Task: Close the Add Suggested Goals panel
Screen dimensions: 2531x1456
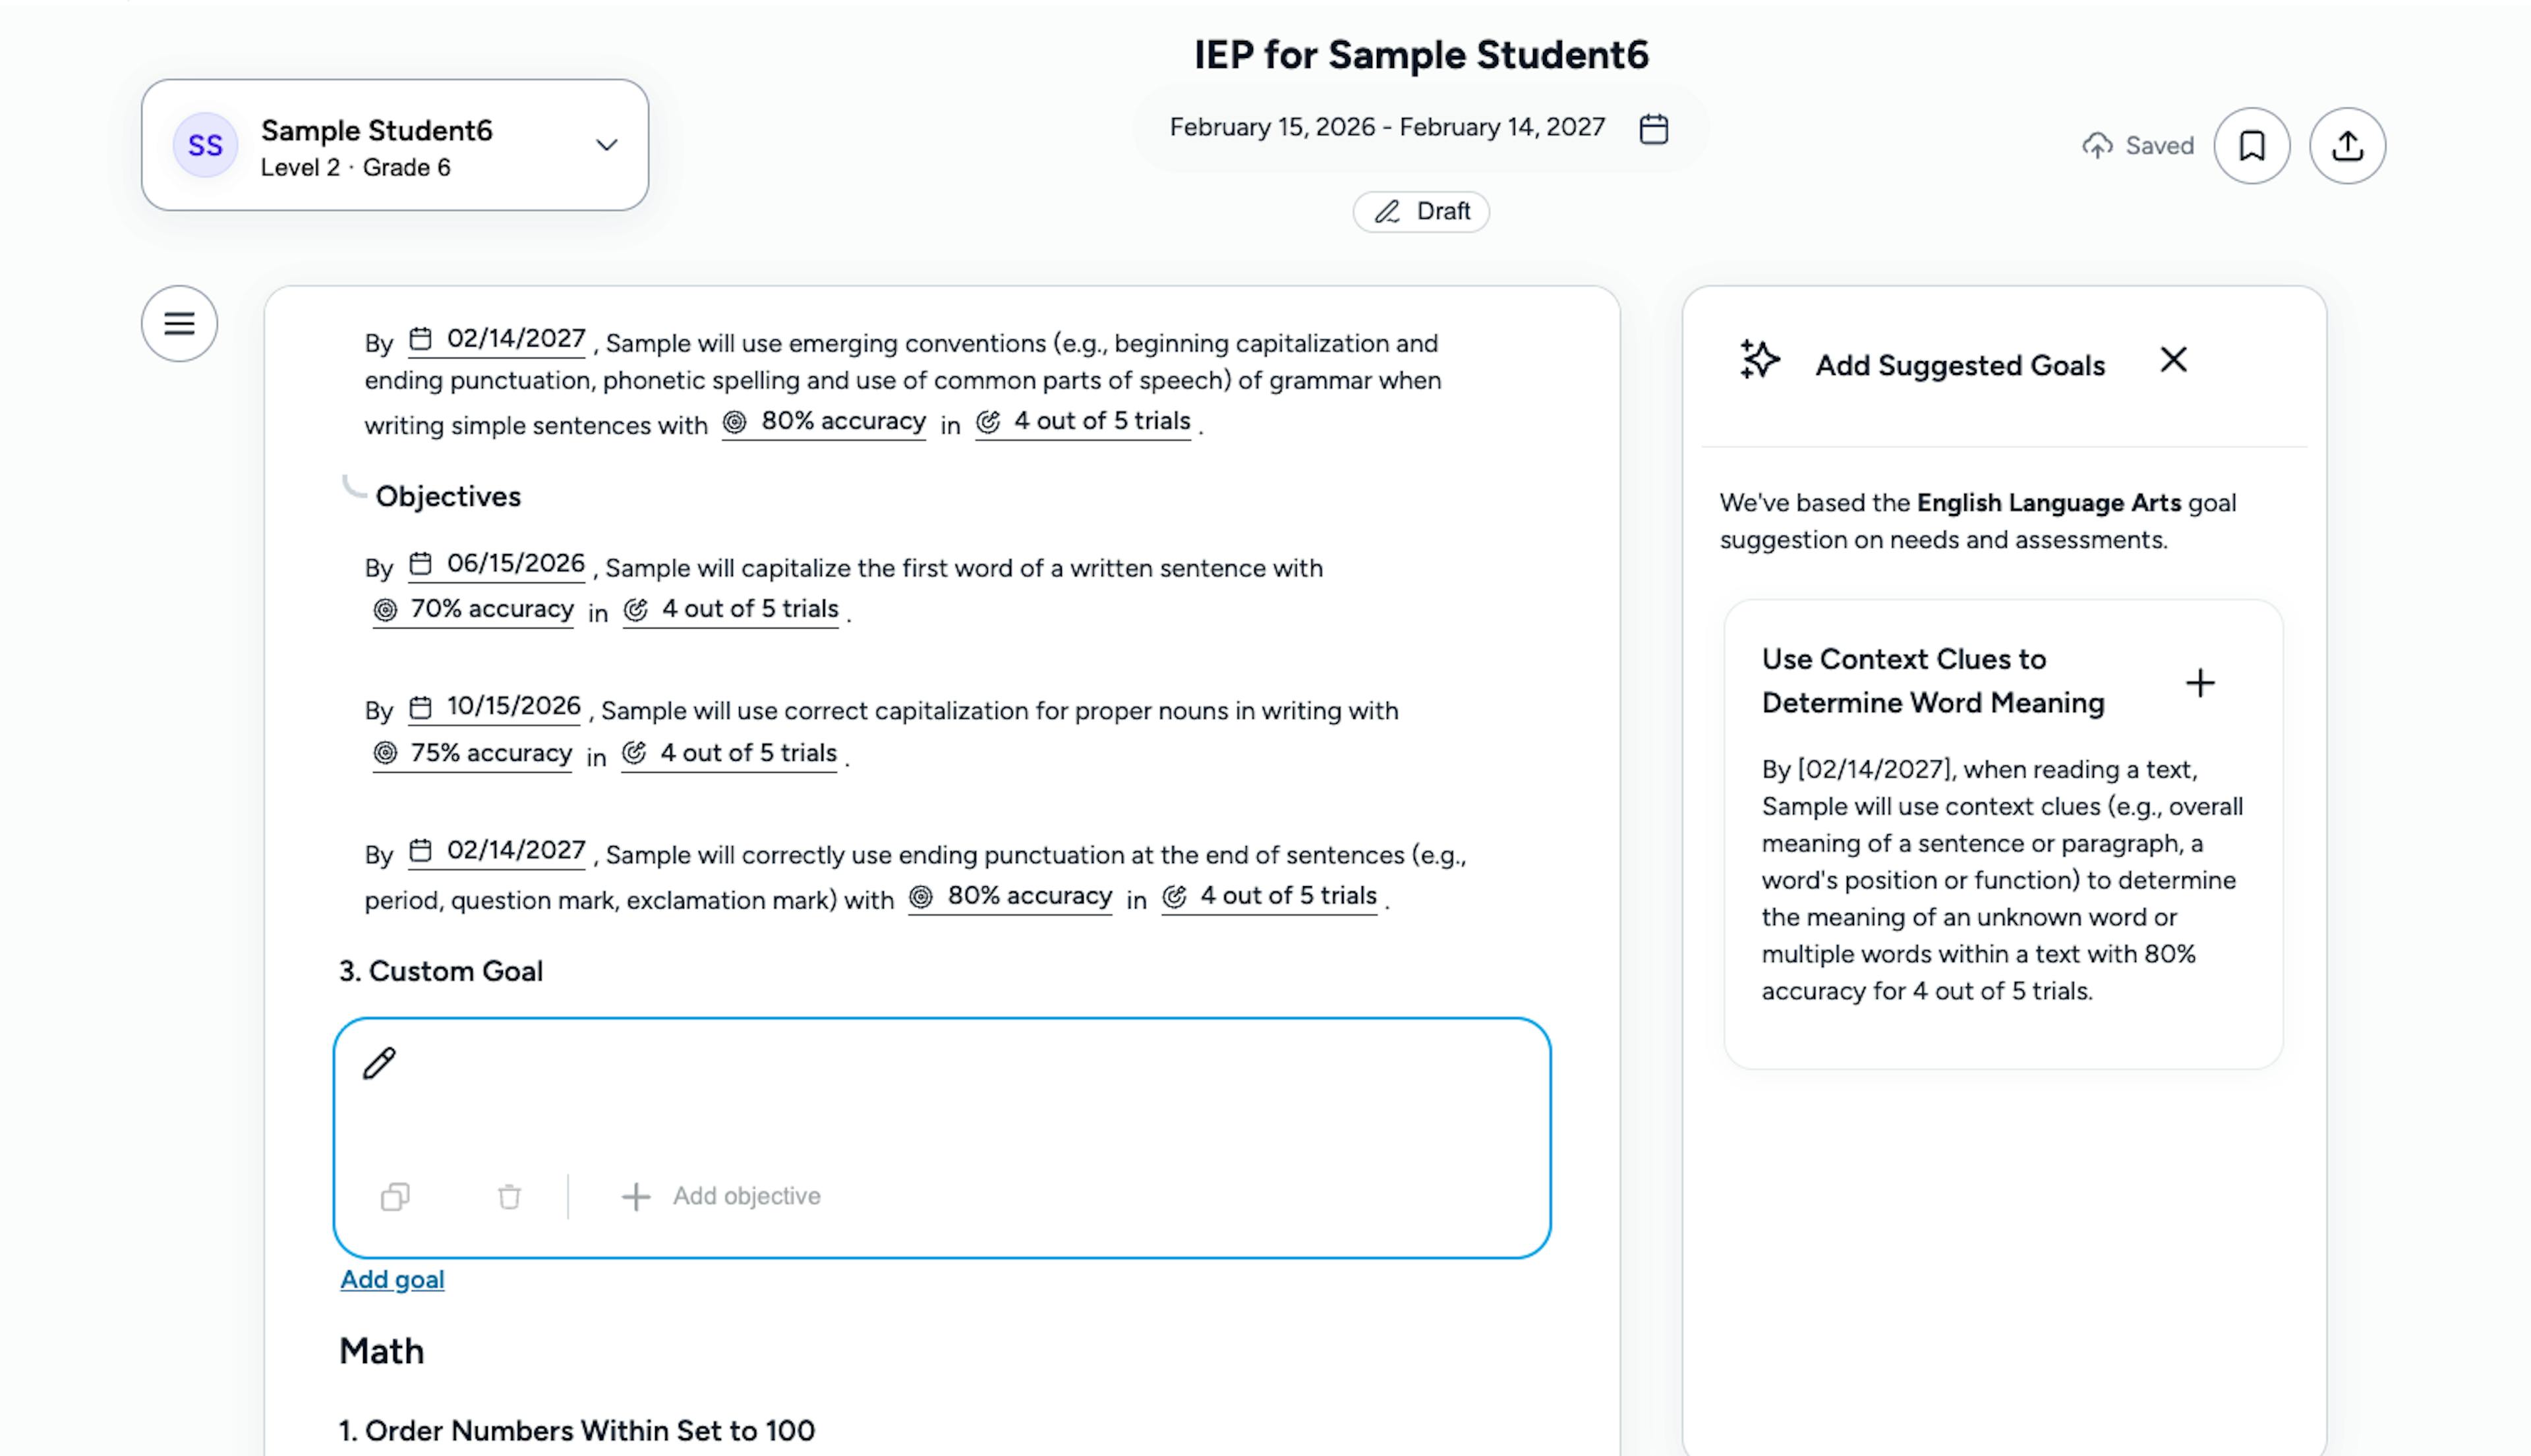Action: pos(2173,360)
